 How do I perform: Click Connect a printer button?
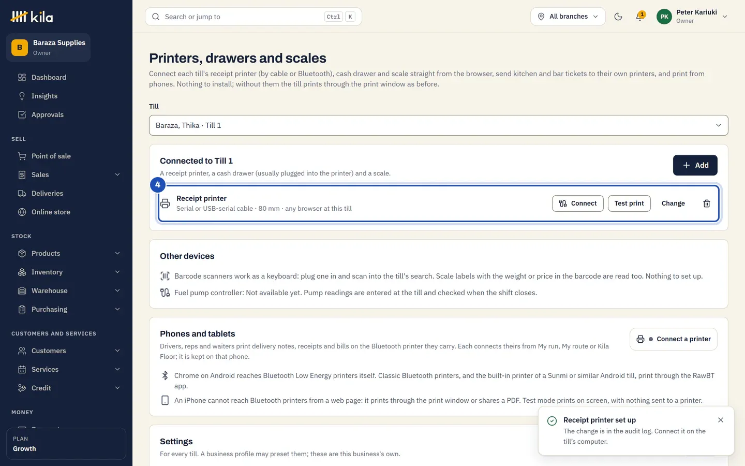click(x=673, y=339)
